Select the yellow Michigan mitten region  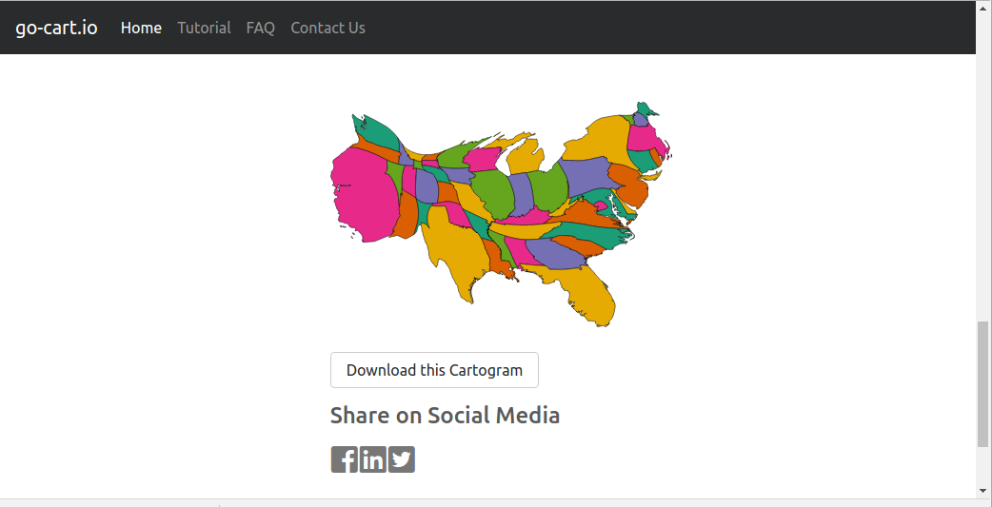pyautogui.click(x=526, y=157)
